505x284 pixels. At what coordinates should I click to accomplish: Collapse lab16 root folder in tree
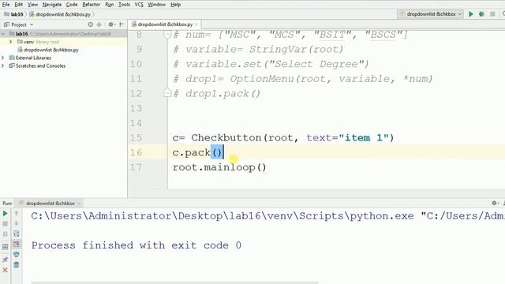pyautogui.click(x=3, y=34)
